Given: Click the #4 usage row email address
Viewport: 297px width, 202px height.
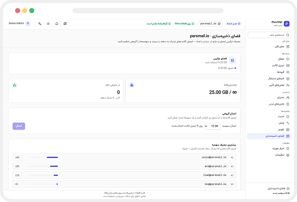Looking at the screenshot, I should (215, 184).
